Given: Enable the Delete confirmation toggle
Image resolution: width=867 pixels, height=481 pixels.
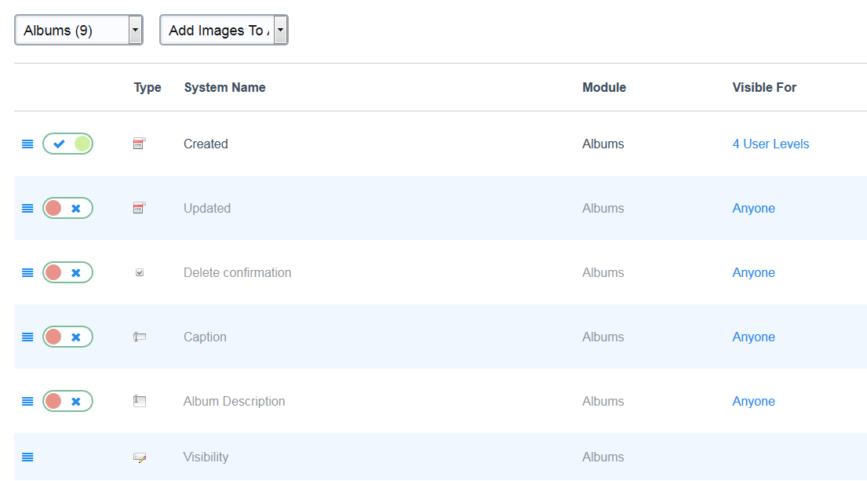Looking at the screenshot, I should (67, 273).
